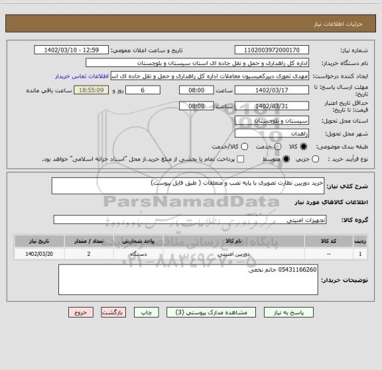Click the buyer organization name field
This screenshot has height=370, width=382.
[x=198, y=63]
